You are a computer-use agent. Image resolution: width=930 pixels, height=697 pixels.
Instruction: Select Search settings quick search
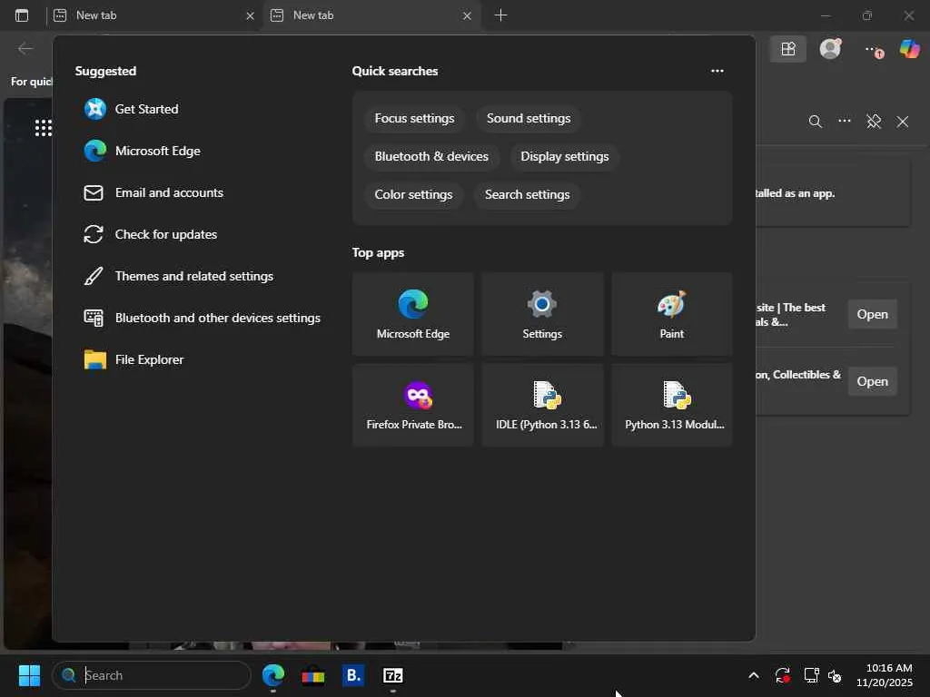click(x=528, y=194)
